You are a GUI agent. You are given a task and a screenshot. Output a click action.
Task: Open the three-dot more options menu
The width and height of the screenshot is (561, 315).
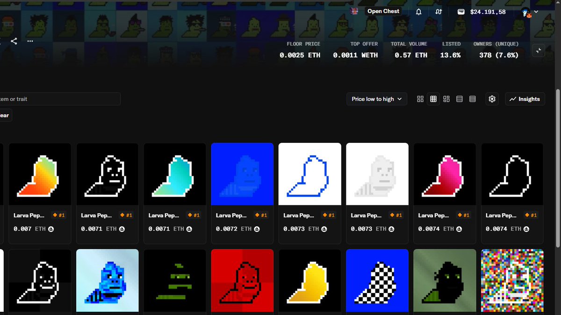[x=30, y=41]
